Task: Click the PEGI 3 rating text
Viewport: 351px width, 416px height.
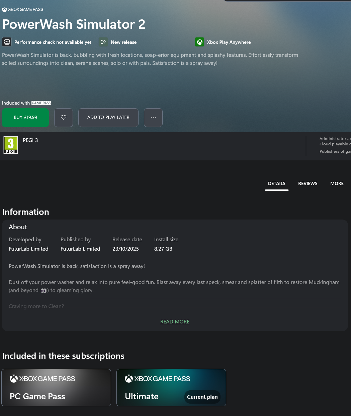Action: pos(30,140)
